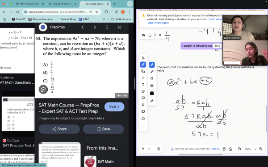This screenshot has height=167, width=268.
Task: Open the comment tool in whiteboard
Action: point(143,98)
